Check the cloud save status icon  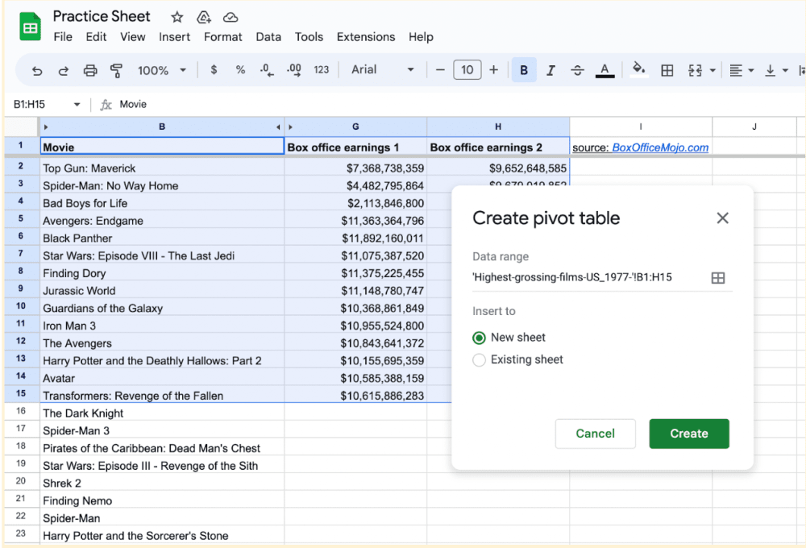pos(231,18)
